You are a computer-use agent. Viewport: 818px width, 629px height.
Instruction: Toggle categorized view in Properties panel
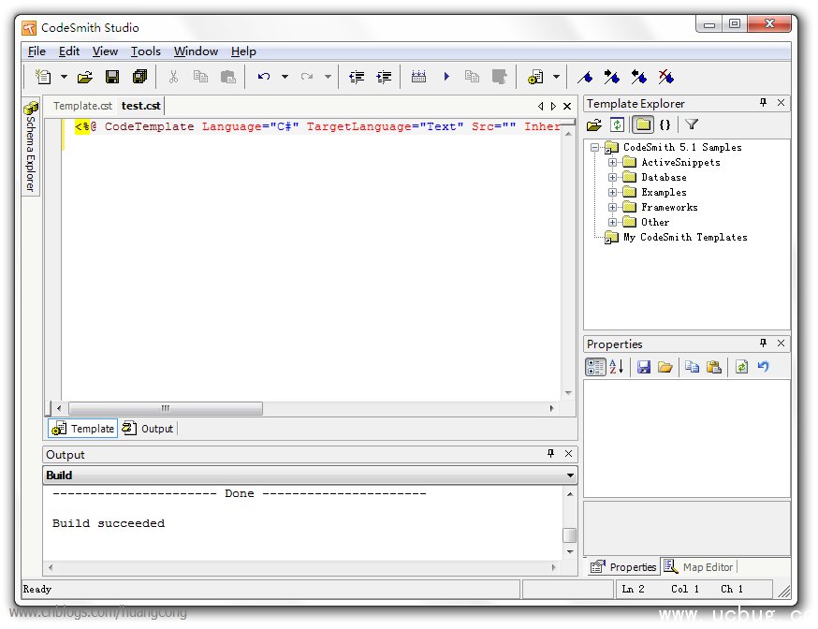click(x=594, y=367)
